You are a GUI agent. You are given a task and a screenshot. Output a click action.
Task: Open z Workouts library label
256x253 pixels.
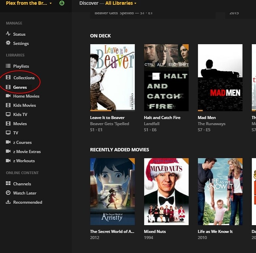click(24, 161)
